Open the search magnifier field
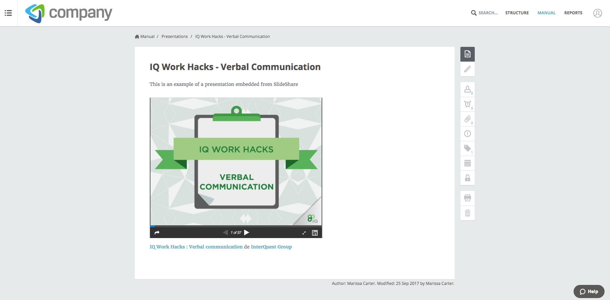 pos(484,13)
